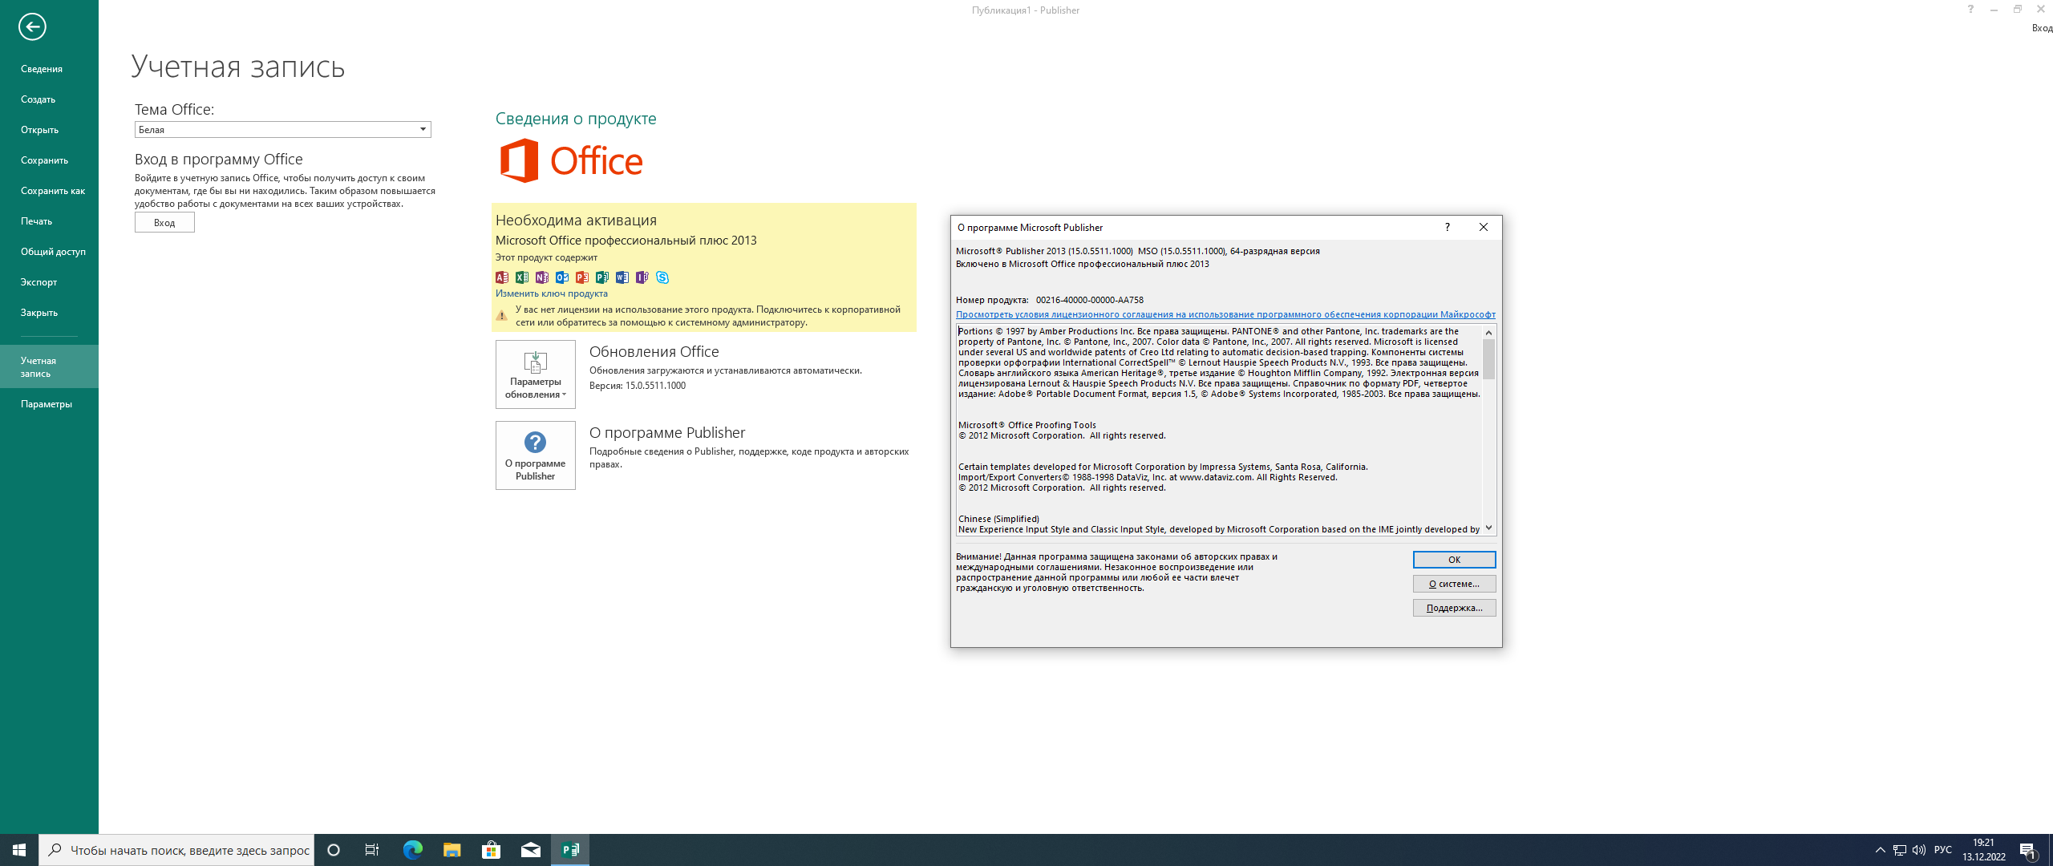Click the Skype/Lync icon in the product contents

click(662, 277)
